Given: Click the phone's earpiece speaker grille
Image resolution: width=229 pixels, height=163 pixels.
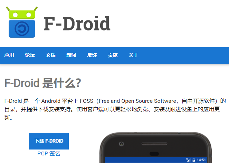Looking at the screenshot, I should pyautogui.click(x=154, y=144).
